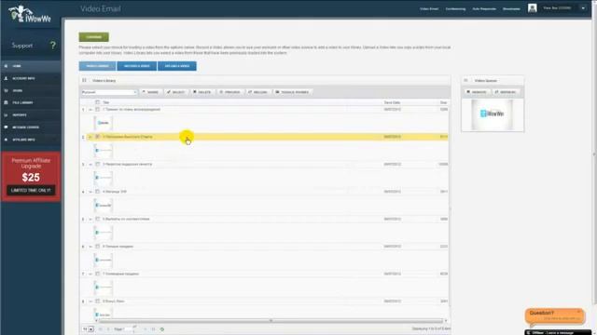597x335 pixels.
Task: Open File Library in sidebar
Action: 31,102
